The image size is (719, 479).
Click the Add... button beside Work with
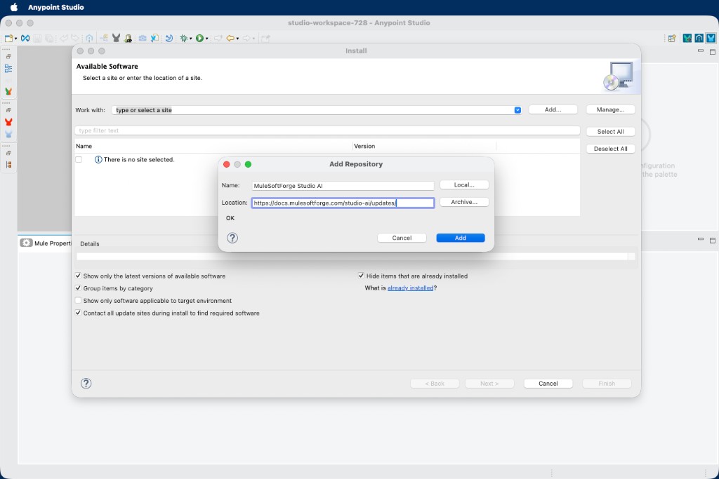tap(553, 109)
